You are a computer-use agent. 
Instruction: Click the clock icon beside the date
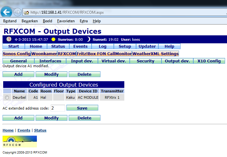[x=9, y=39]
